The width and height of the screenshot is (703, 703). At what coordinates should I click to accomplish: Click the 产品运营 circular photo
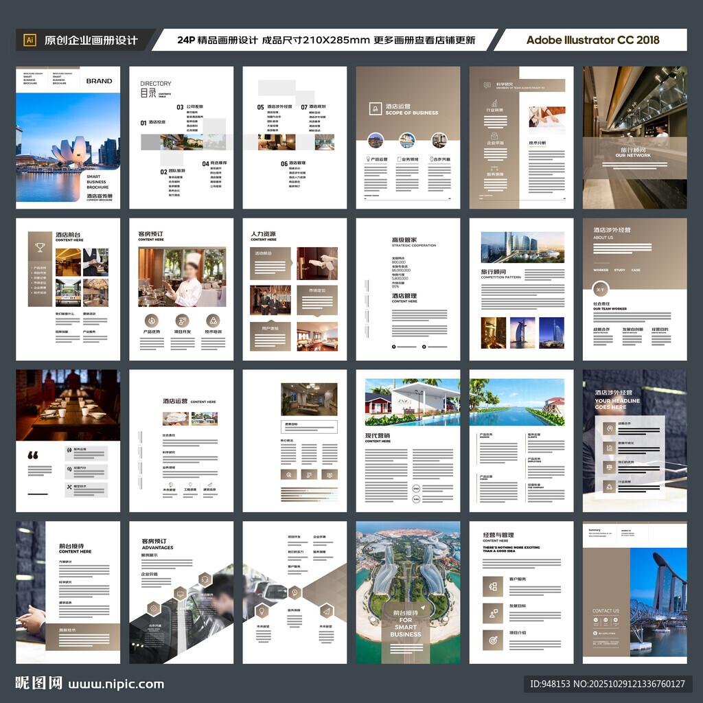tap(376, 140)
